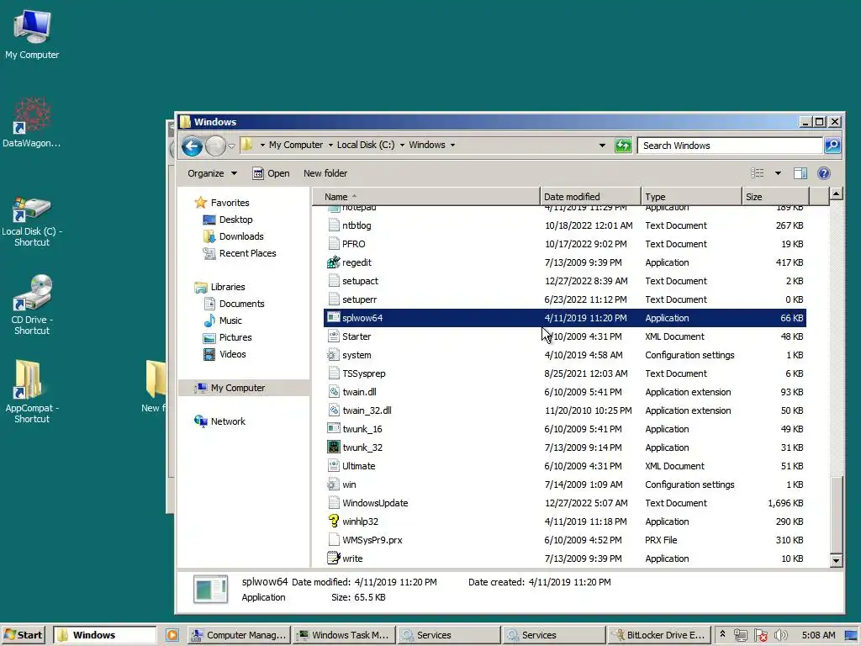Click the Open toolbar button
861x646 pixels.
(x=271, y=173)
